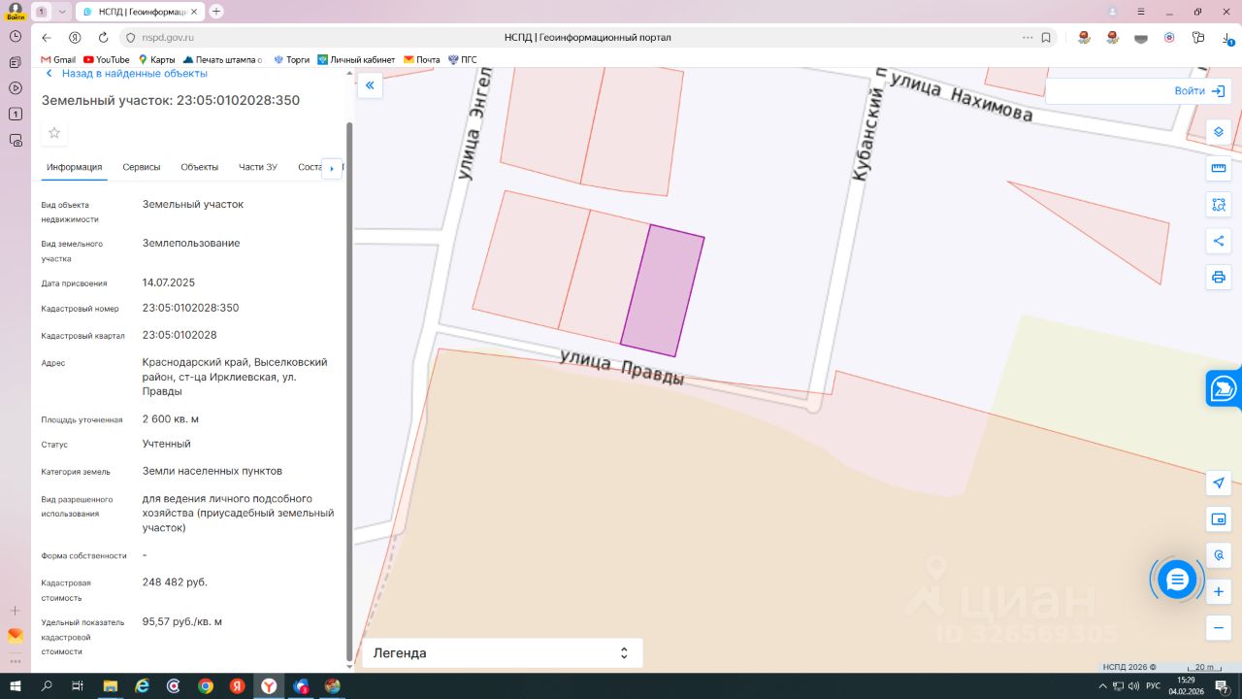Select the status value Учтенный

[167, 444]
